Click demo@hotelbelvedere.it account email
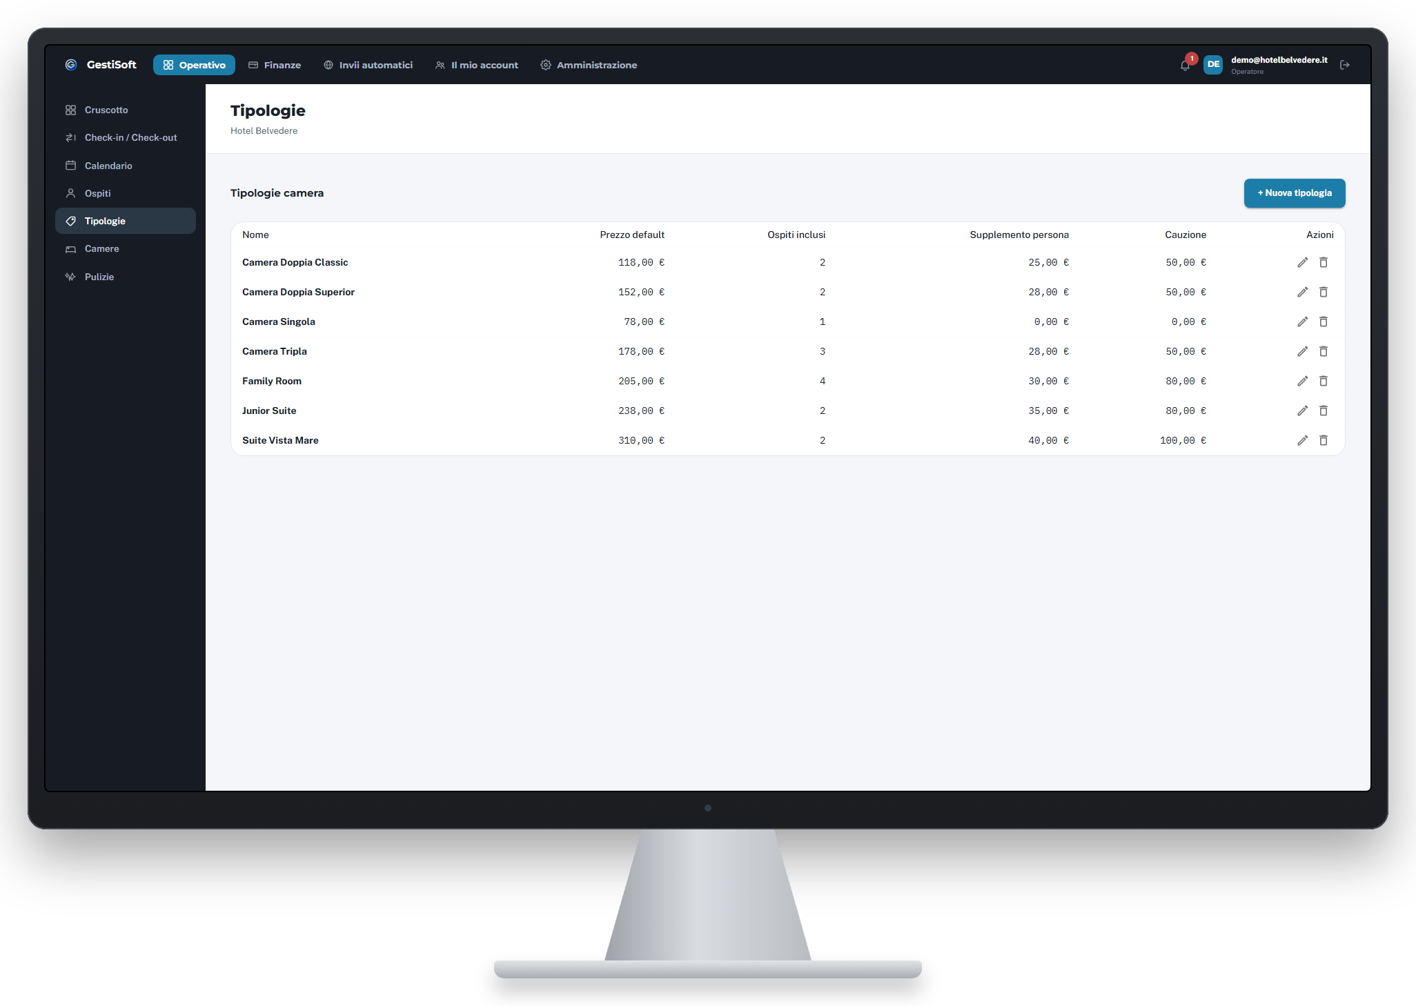1416x1006 pixels. tap(1279, 60)
